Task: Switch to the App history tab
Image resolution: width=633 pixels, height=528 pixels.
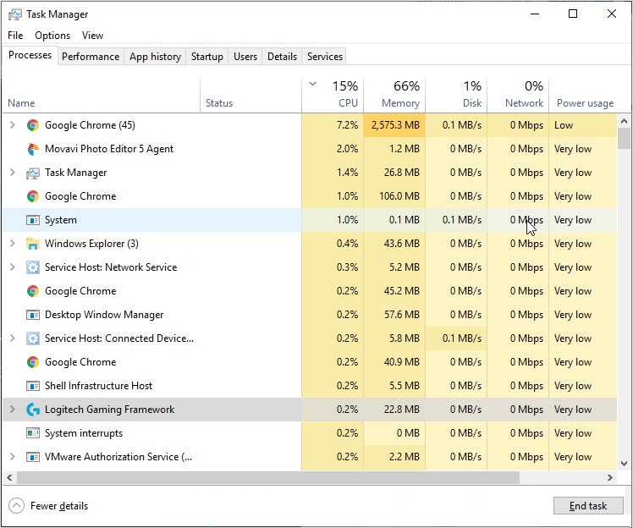Action: (155, 57)
